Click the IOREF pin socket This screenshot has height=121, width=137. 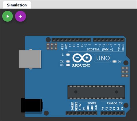pos(72,113)
